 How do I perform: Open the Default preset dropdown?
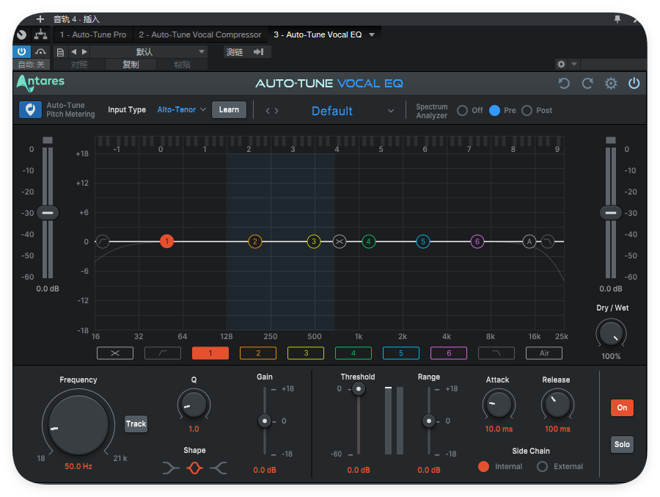pyautogui.click(x=352, y=111)
